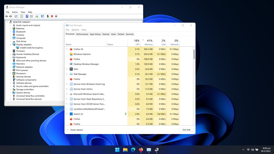Open File Explorer from the taskbar

(x=125, y=150)
